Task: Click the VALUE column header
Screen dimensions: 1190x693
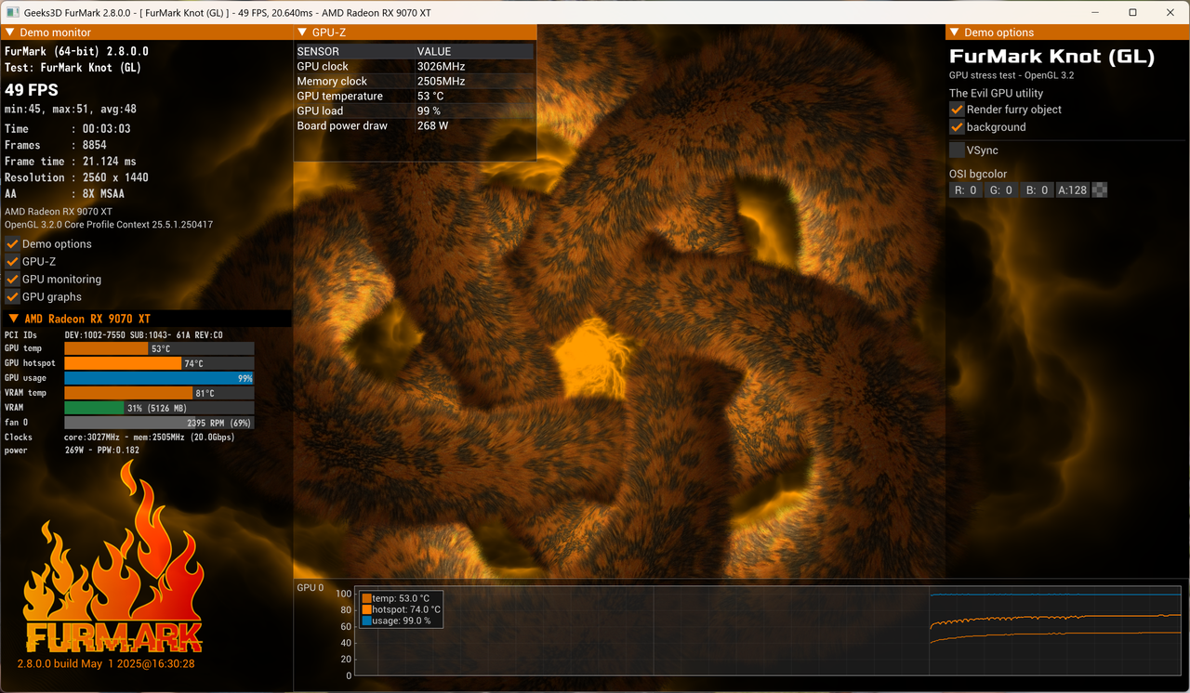Action: pyautogui.click(x=475, y=52)
